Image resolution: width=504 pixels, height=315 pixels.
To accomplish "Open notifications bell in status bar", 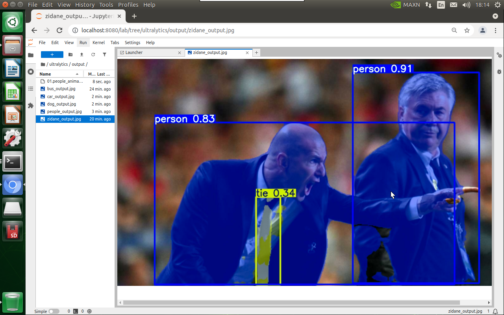I will pos(495,311).
